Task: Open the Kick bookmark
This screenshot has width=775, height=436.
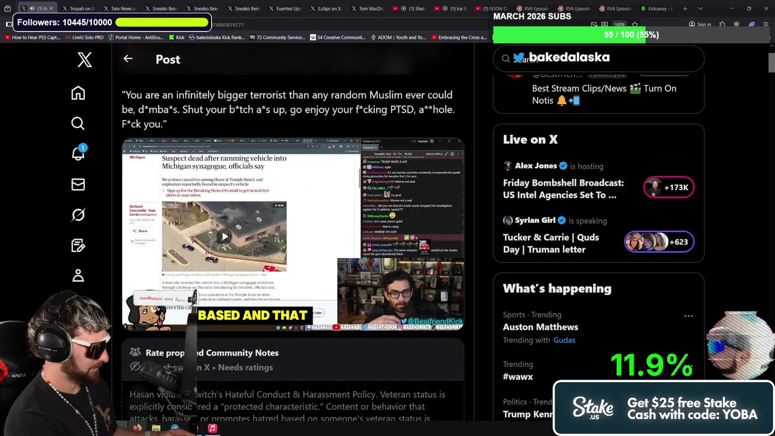Action: [176, 38]
